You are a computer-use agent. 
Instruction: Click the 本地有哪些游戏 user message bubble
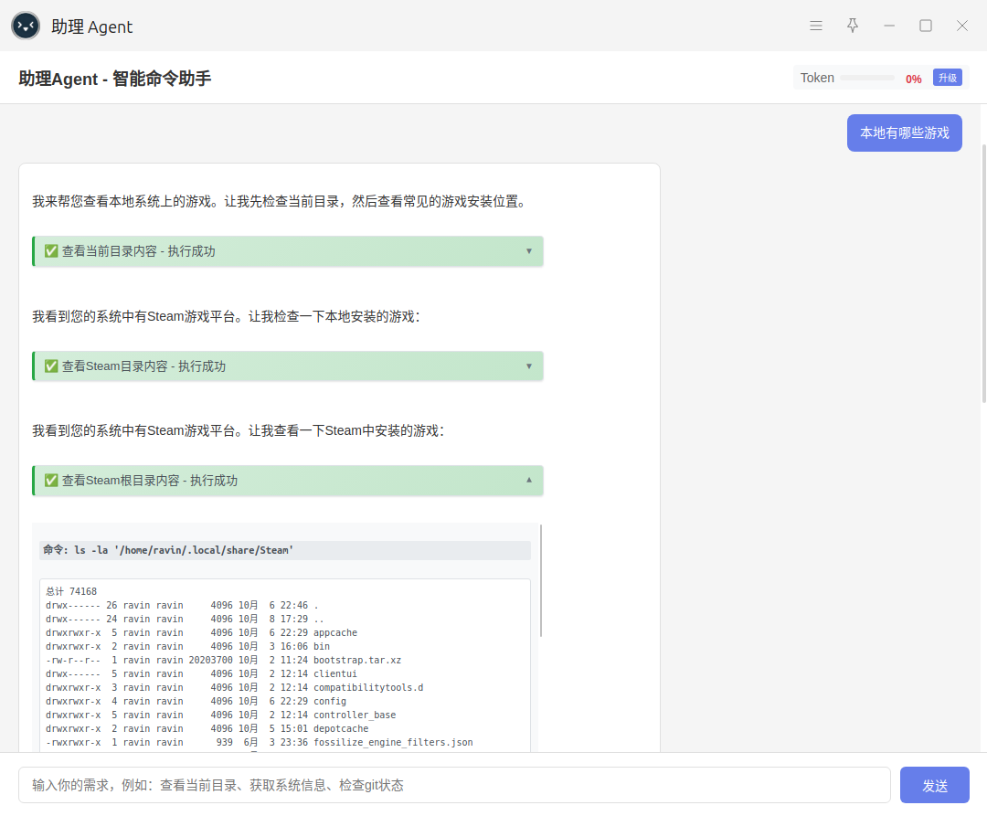coord(904,132)
